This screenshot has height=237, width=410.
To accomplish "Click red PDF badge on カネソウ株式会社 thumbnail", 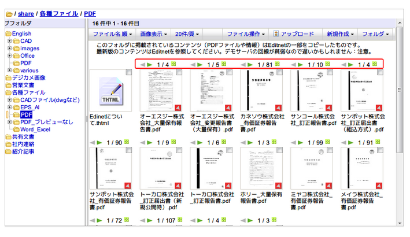I will pos(279,107).
